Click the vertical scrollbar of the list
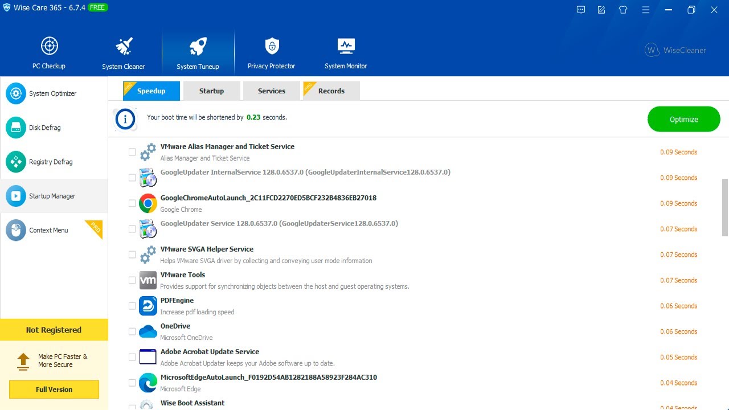The image size is (729, 410). coord(725,207)
